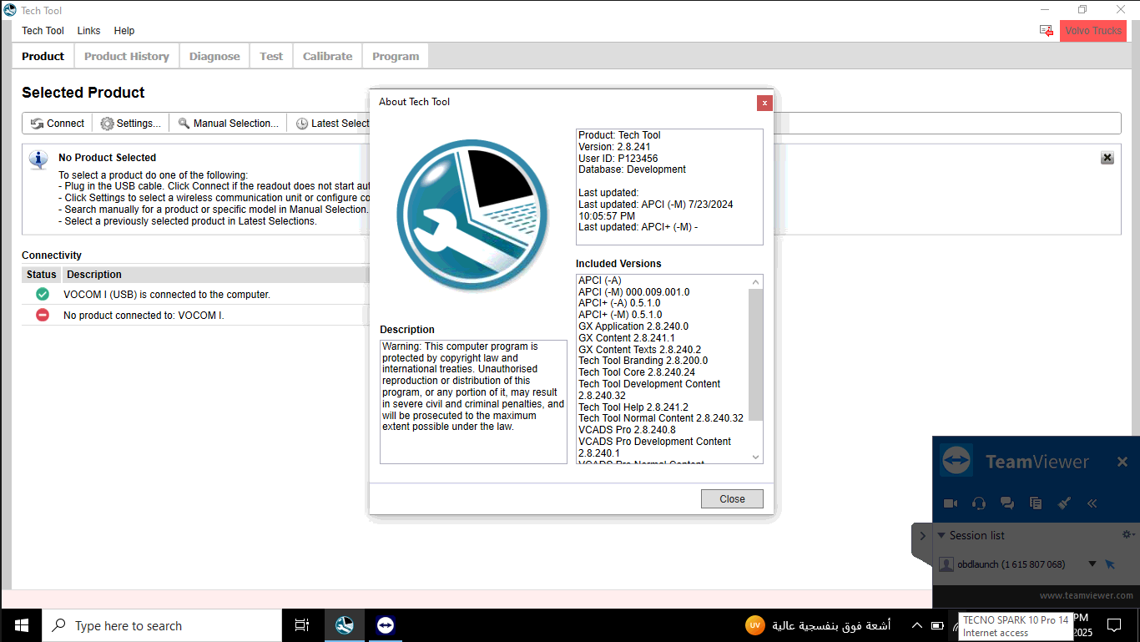This screenshot has width=1140, height=642.
Task: Click the mail notification icon beside Volvo Trucks
Action: coord(1046,31)
